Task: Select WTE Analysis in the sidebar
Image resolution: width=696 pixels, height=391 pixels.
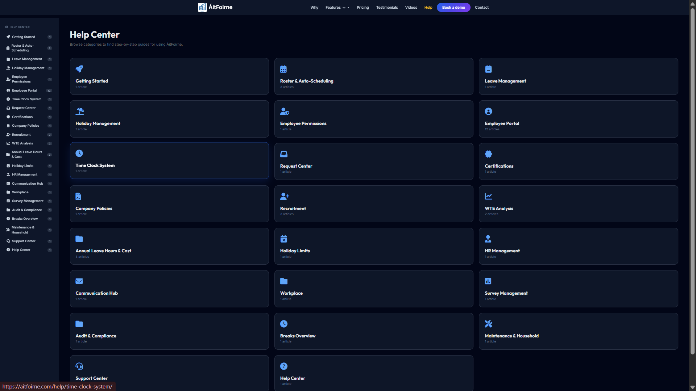Action: click(29, 143)
